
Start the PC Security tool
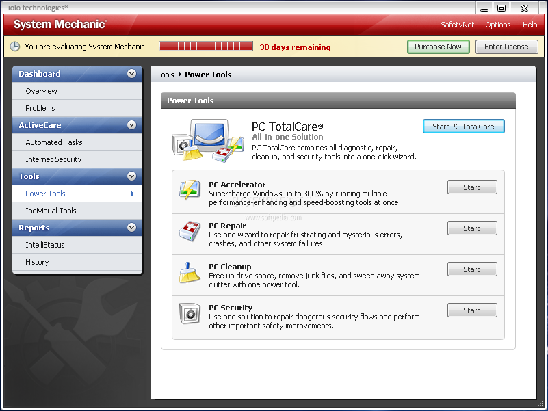[472, 310]
